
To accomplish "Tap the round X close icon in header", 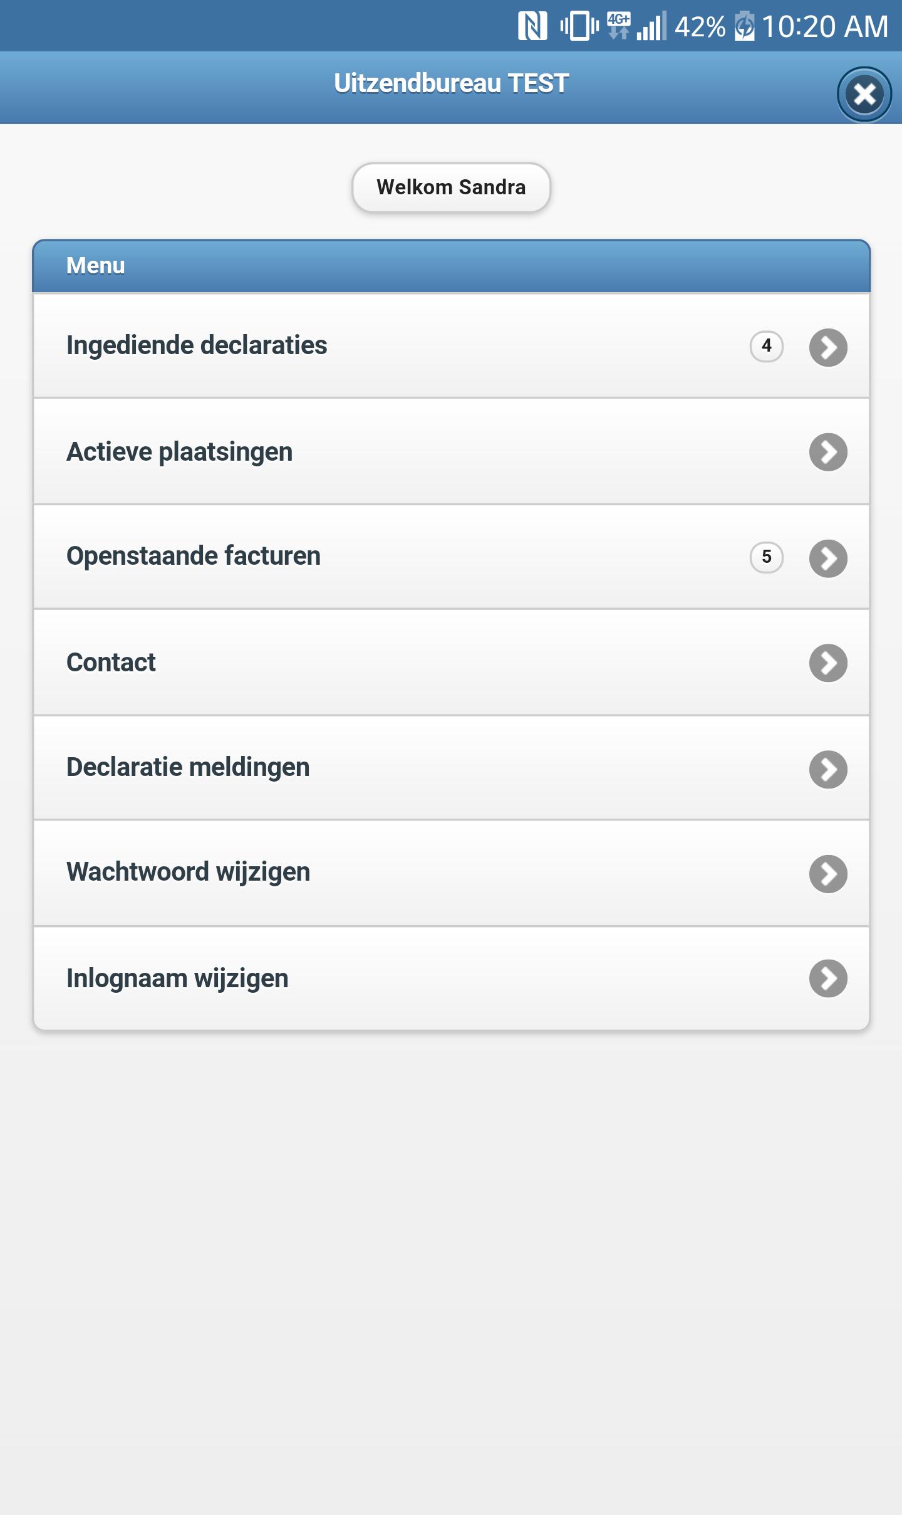I will pyautogui.click(x=864, y=94).
